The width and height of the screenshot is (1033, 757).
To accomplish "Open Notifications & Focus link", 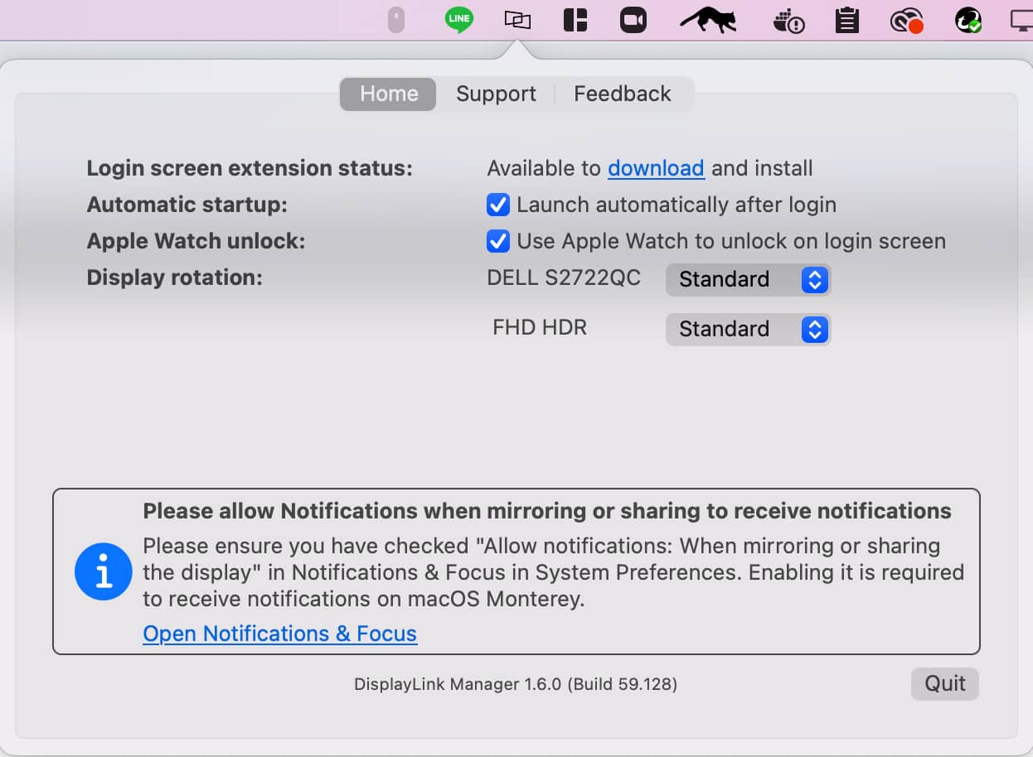I will (279, 634).
